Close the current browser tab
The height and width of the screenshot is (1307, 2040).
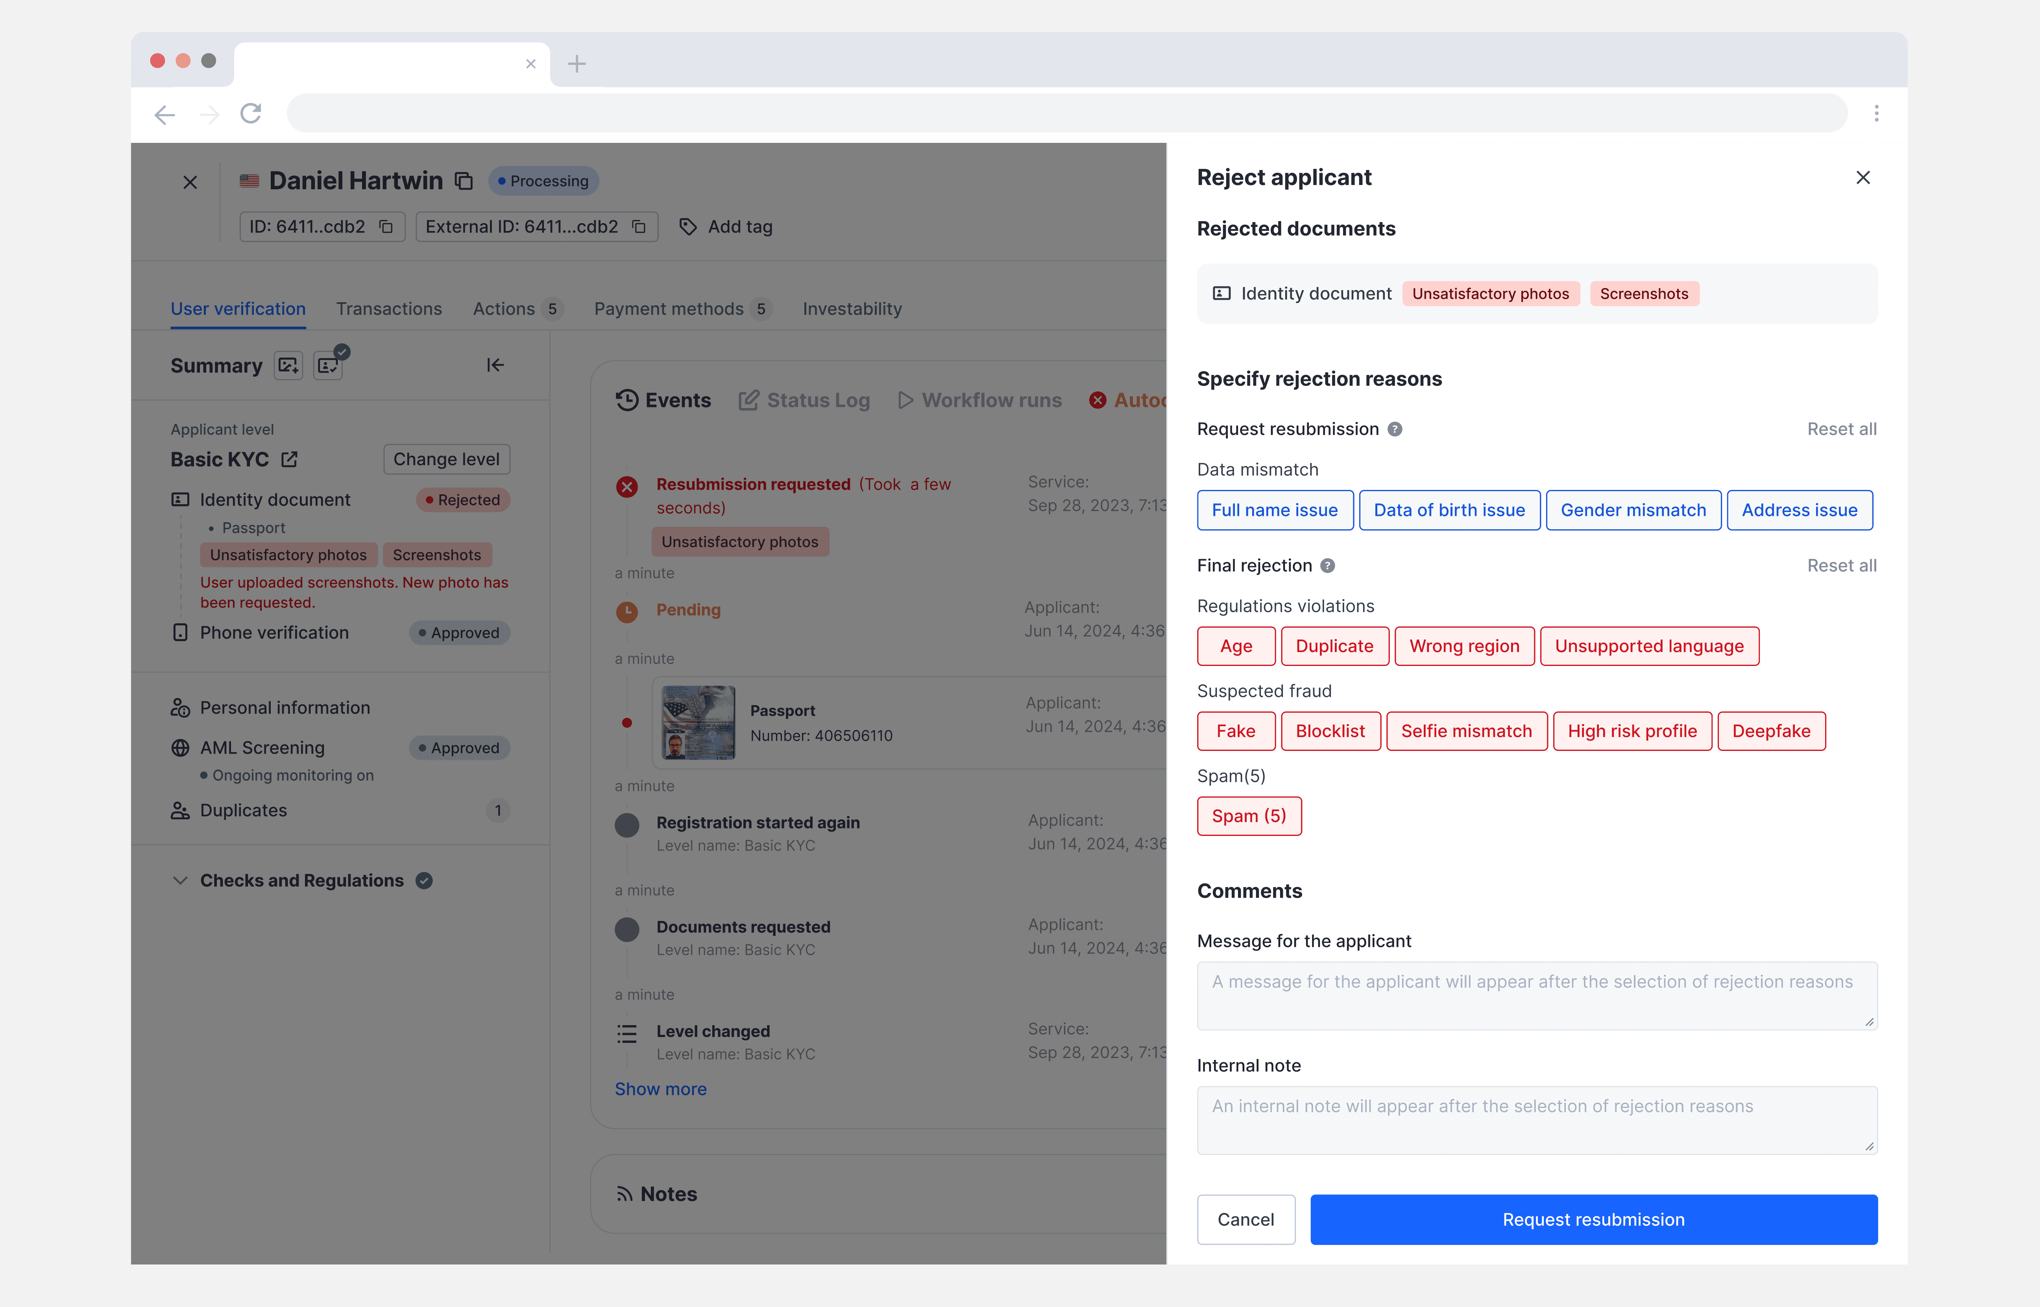[531, 64]
